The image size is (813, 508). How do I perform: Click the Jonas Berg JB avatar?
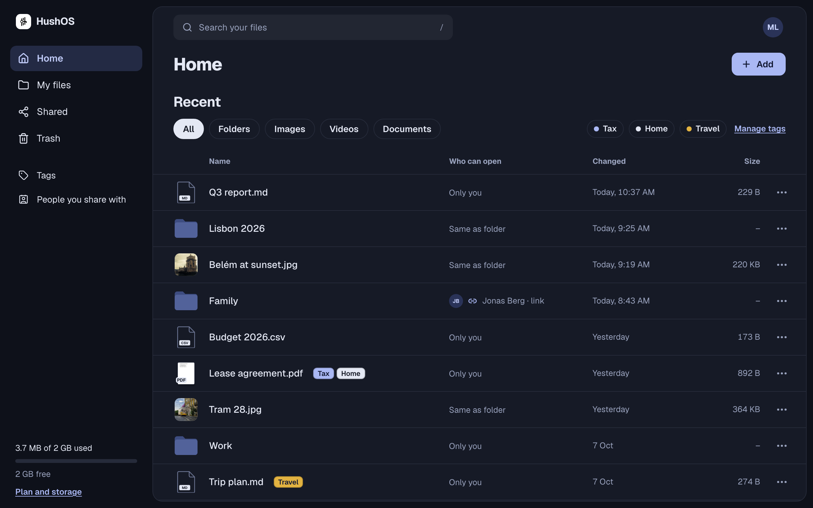[x=456, y=301]
